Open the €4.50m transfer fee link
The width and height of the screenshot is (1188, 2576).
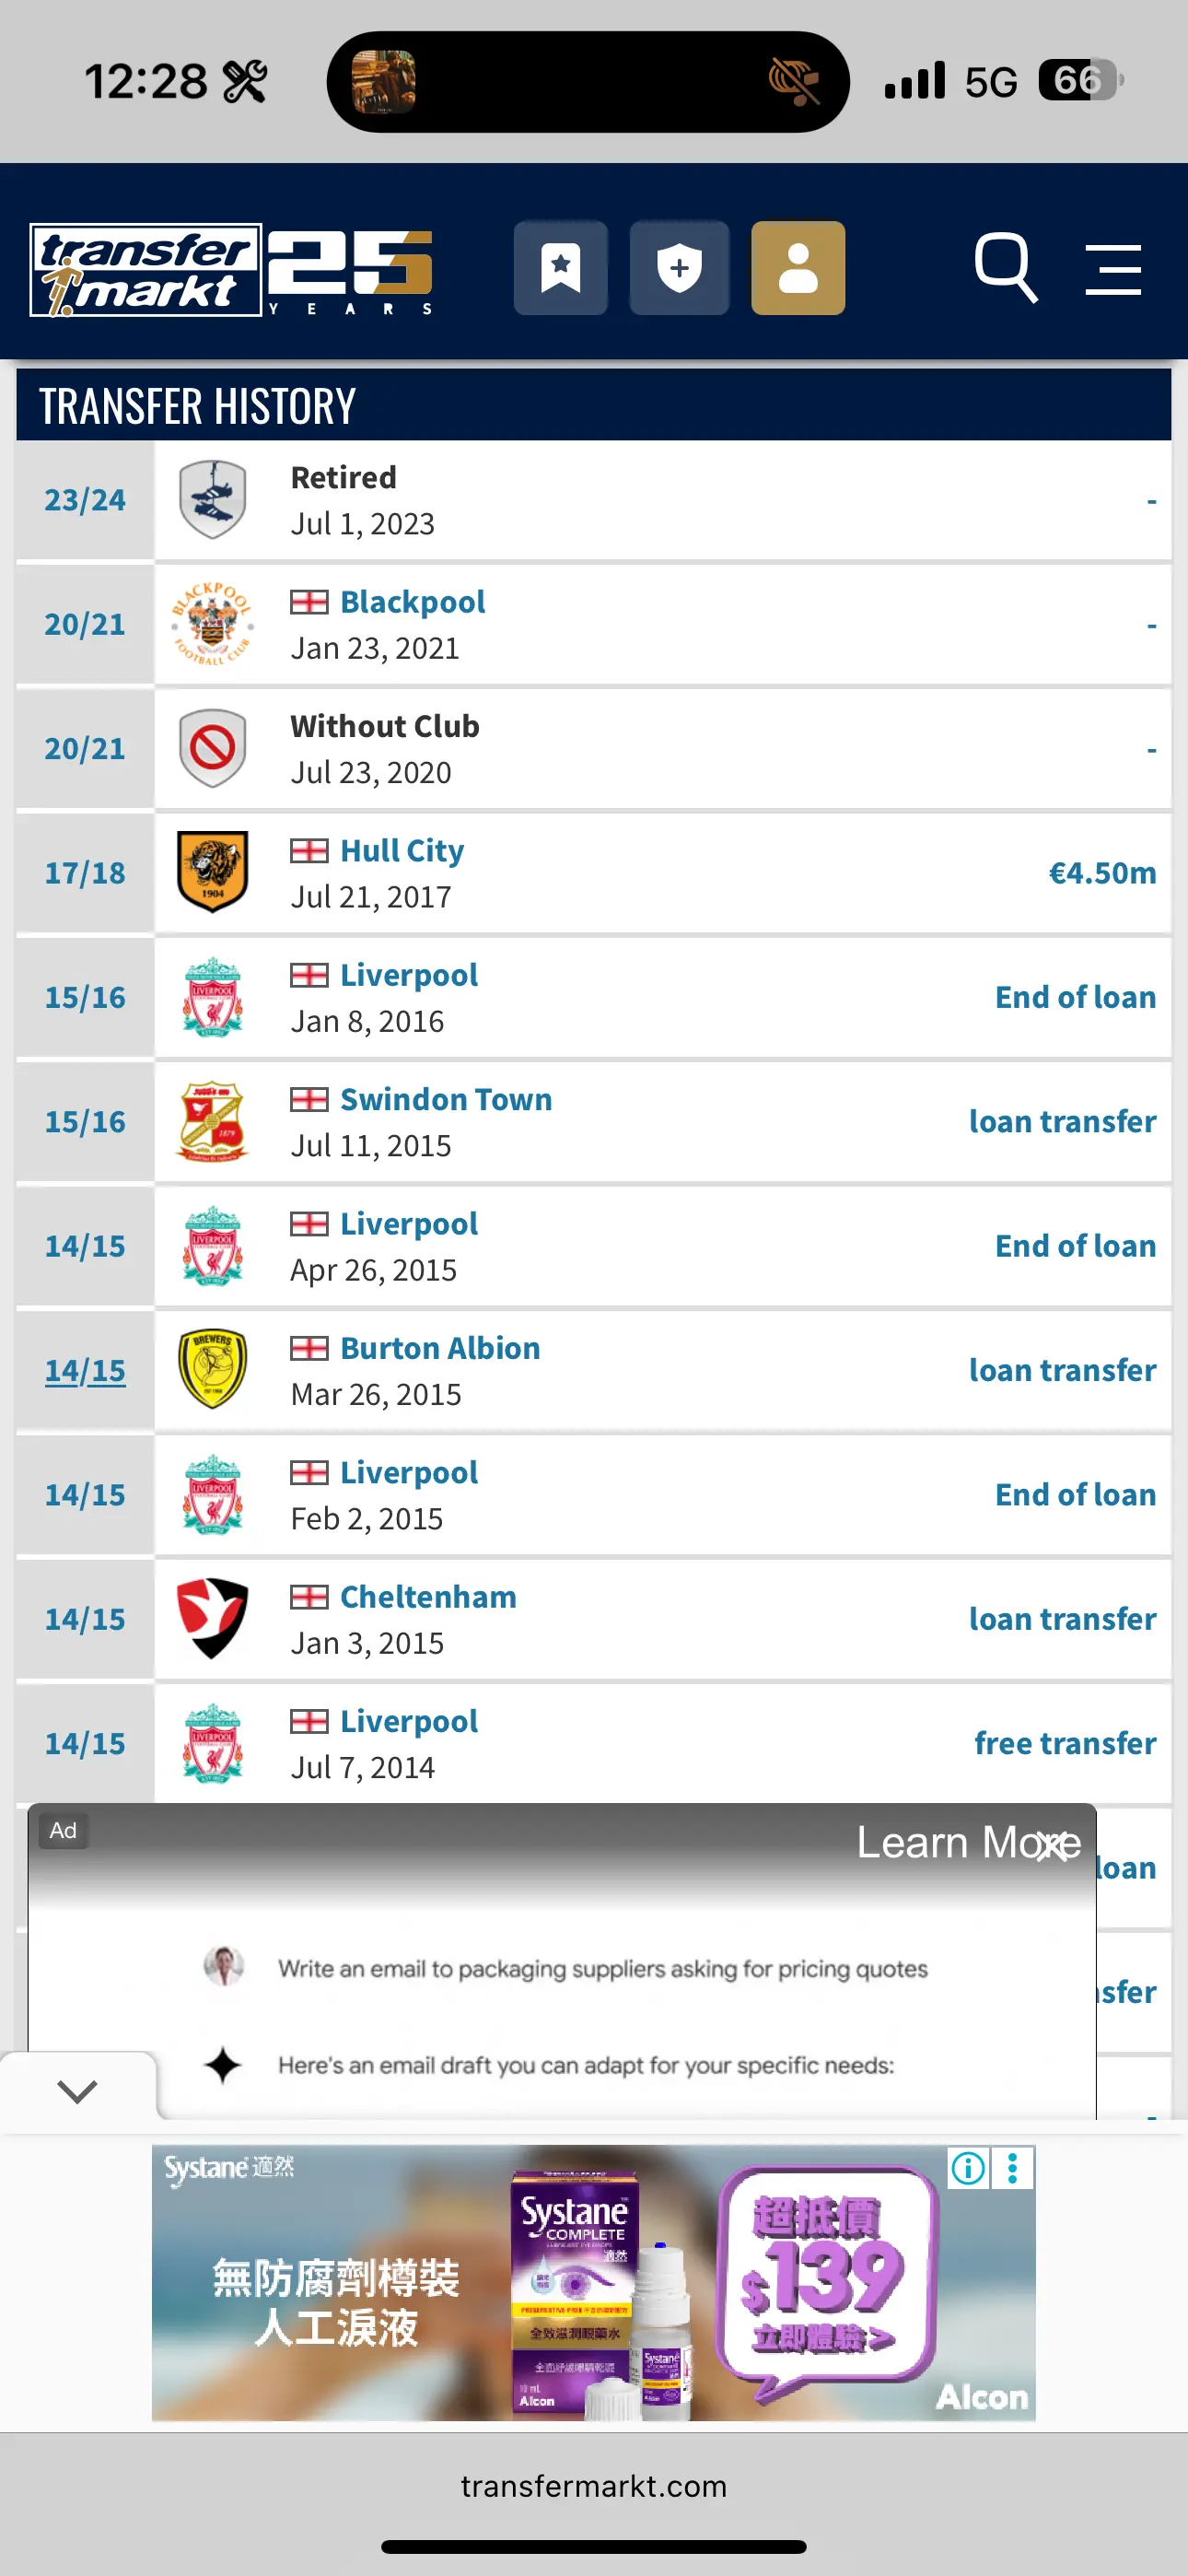(x=1102, y=872)
